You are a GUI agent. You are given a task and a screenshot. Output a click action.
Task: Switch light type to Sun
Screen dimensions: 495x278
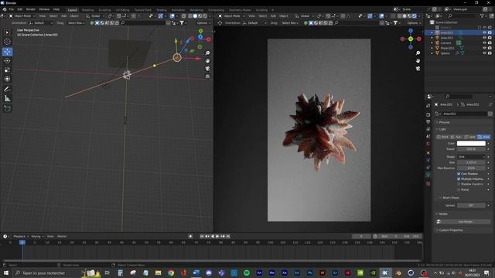point(456,137)
